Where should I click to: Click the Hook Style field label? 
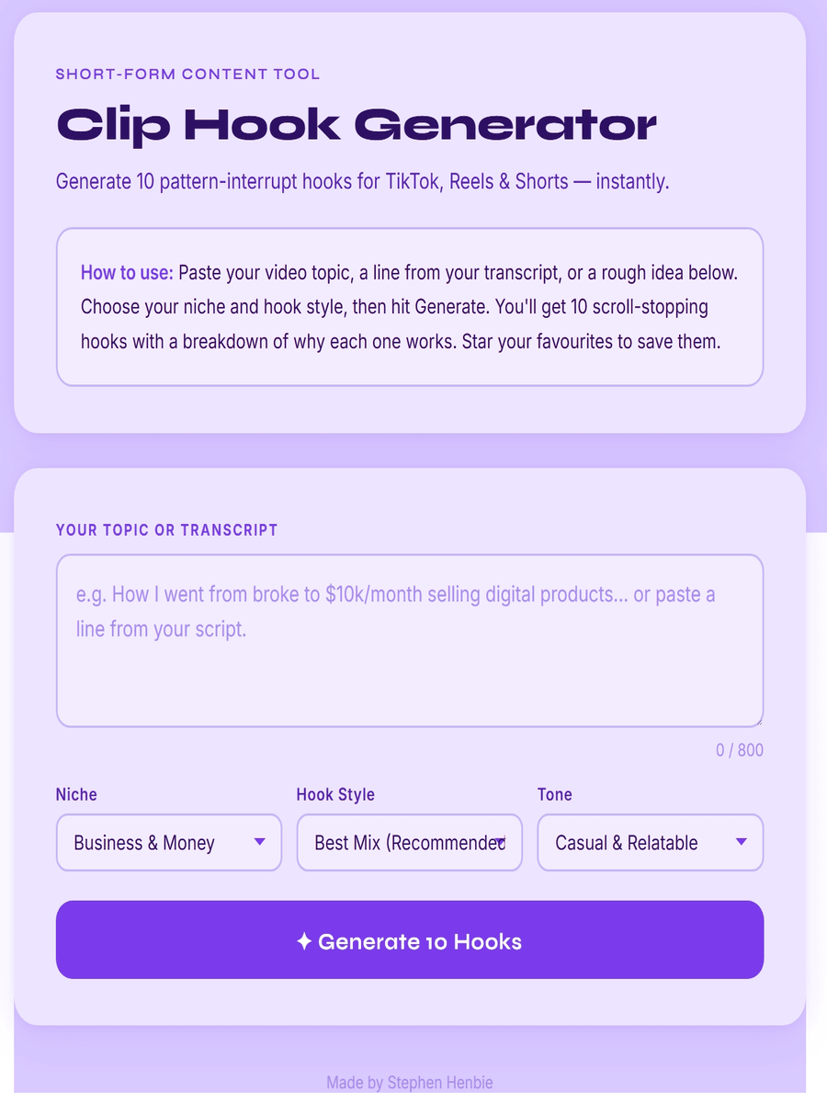(335, 794)
